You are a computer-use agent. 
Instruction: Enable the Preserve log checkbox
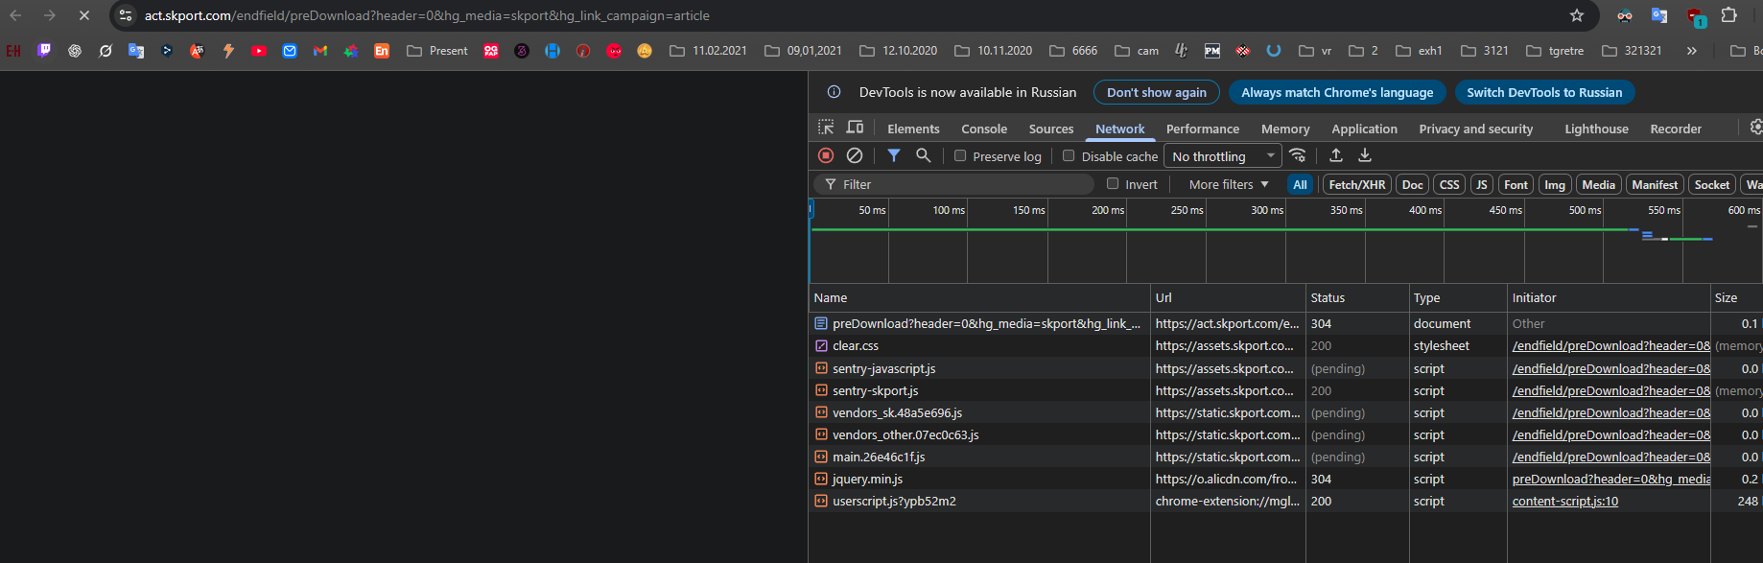point(960,156)
